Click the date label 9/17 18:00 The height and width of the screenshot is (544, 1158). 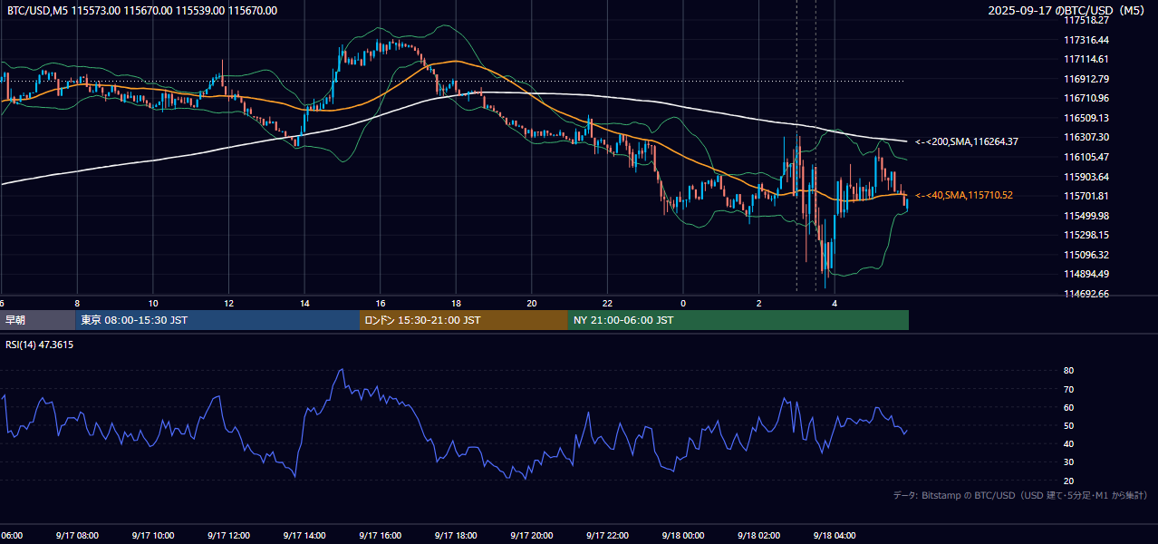point(456,536)
